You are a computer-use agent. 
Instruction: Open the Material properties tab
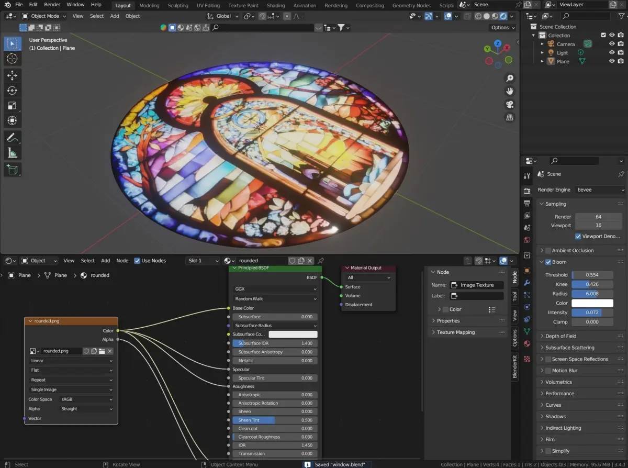tap(527, 344)
